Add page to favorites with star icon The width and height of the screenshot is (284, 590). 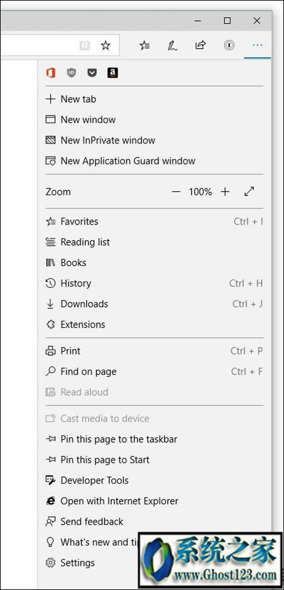coord(106,45)
